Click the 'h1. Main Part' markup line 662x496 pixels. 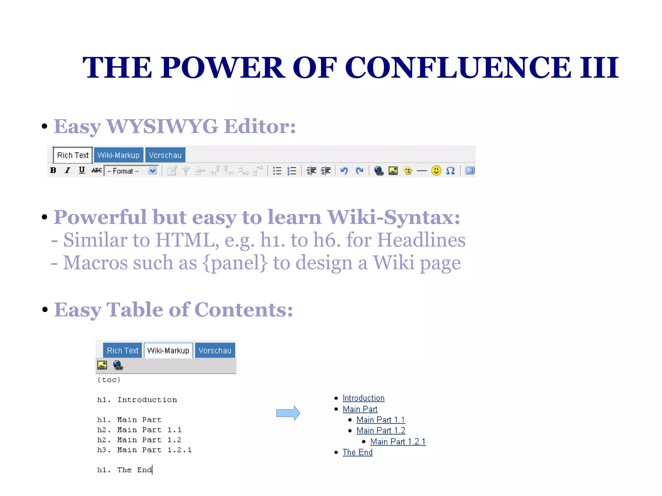point(129,420)
